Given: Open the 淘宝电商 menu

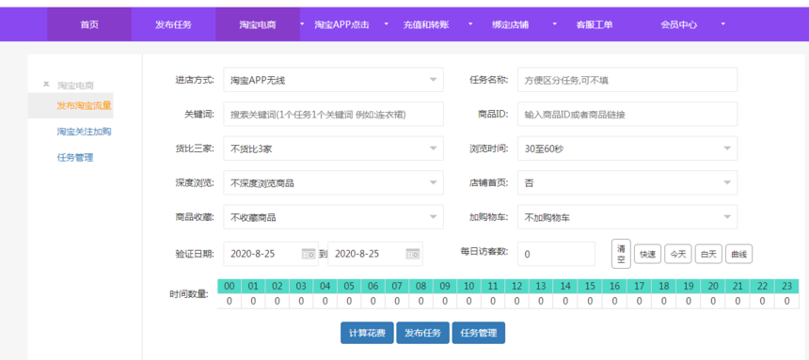Looking at the screenshot, I should 258,24.
